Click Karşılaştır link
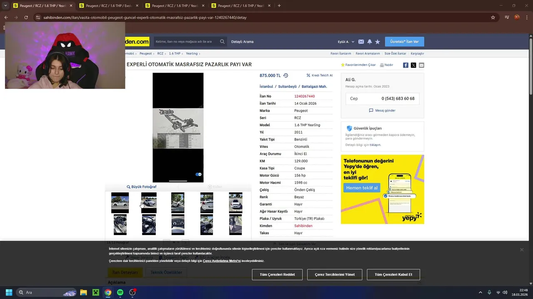This screenshot has width=533, height=299. point(417,54)
